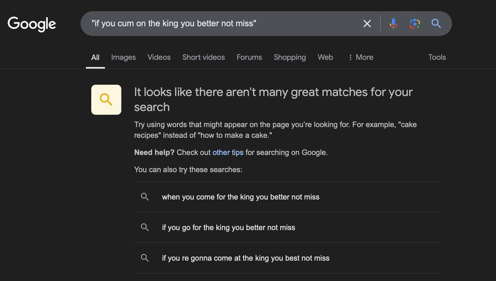Open the Tools options
Viewport: 496px width, 281px height.
click(x=437, y=57)
